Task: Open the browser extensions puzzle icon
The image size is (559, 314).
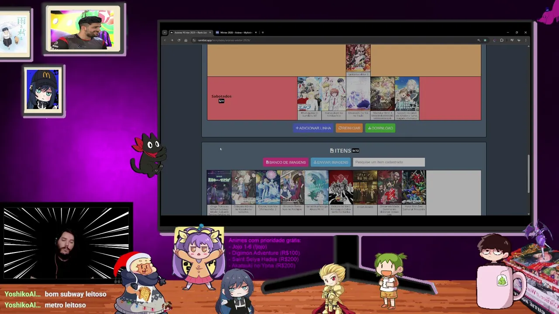Action: pos(501,40)
